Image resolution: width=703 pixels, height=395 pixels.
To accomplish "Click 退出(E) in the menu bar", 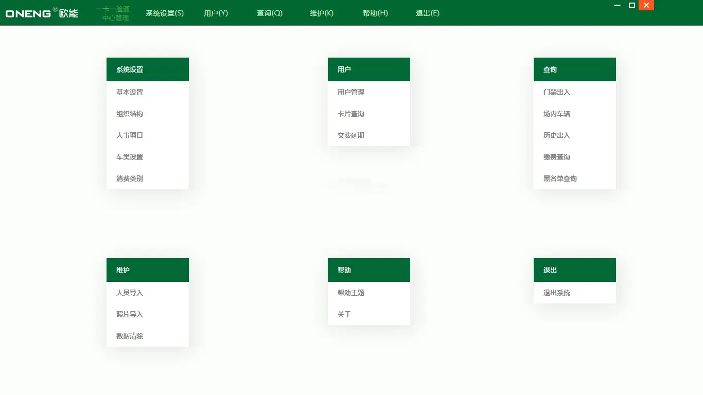I will 428,13.
